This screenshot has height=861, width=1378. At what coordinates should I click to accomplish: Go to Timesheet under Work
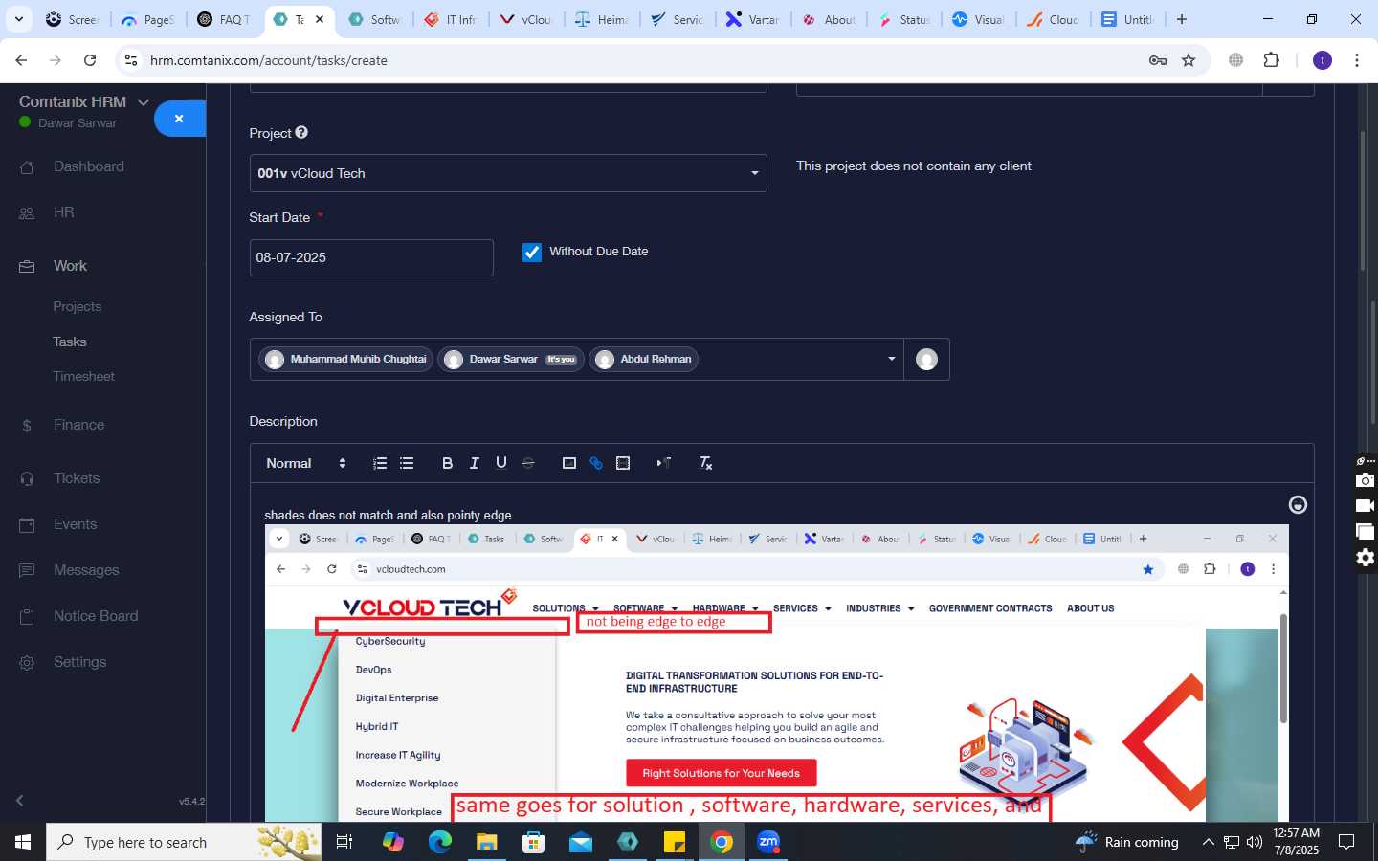(83, 376)
